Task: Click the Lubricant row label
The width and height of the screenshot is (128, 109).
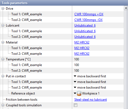Action: 13,26
